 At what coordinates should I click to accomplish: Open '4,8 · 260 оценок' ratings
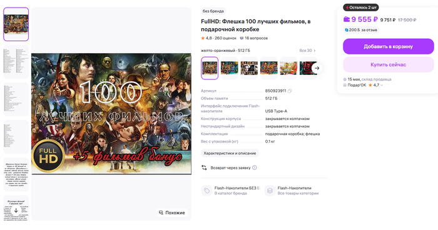click(219, 38)
